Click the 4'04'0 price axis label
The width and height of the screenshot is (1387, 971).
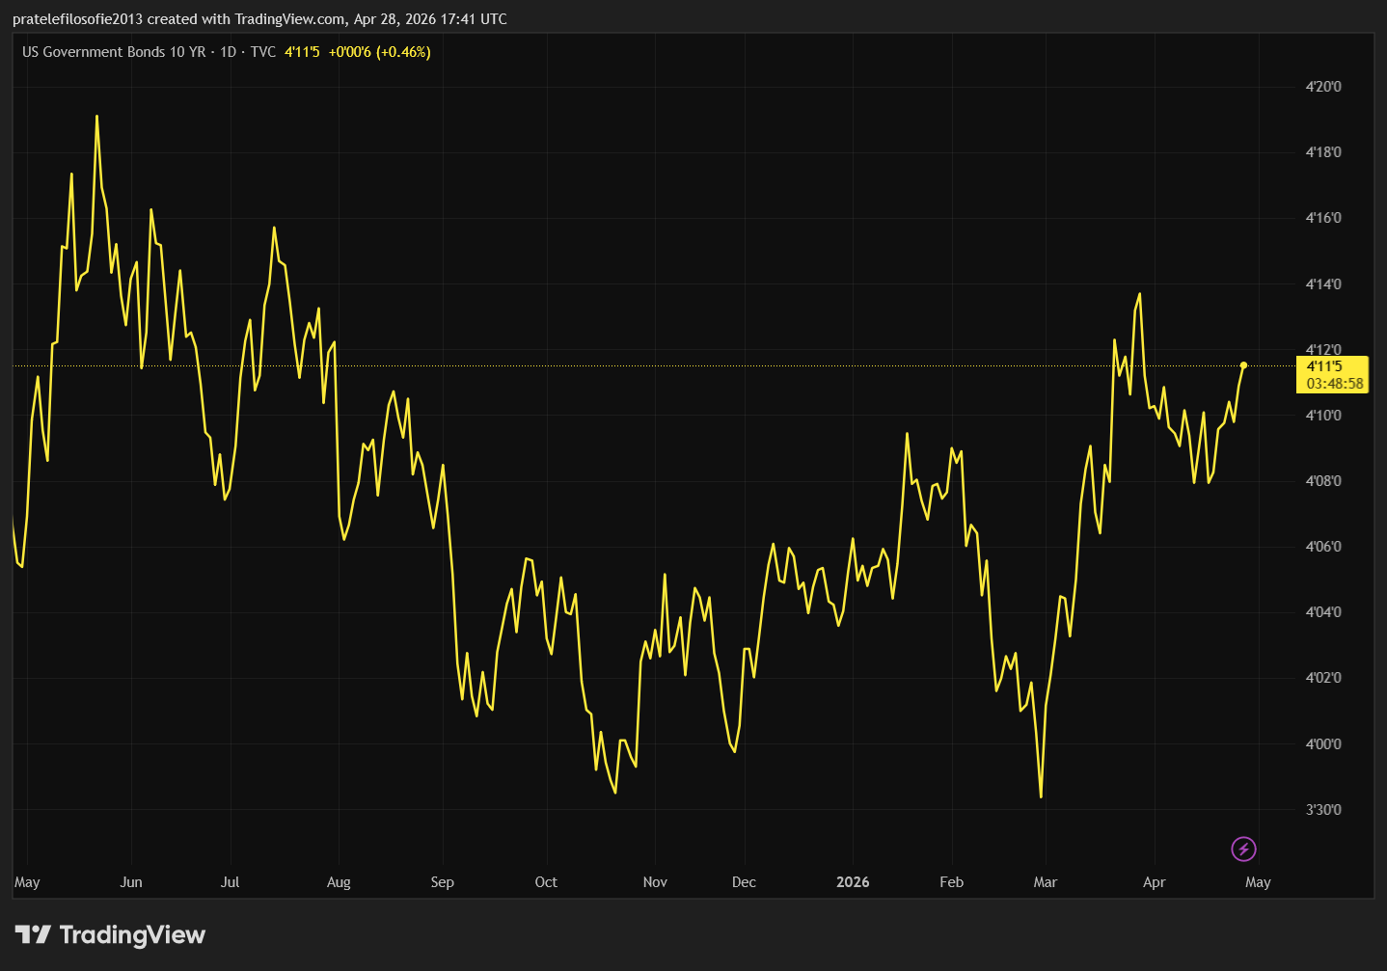click(x=1323, y=612)
